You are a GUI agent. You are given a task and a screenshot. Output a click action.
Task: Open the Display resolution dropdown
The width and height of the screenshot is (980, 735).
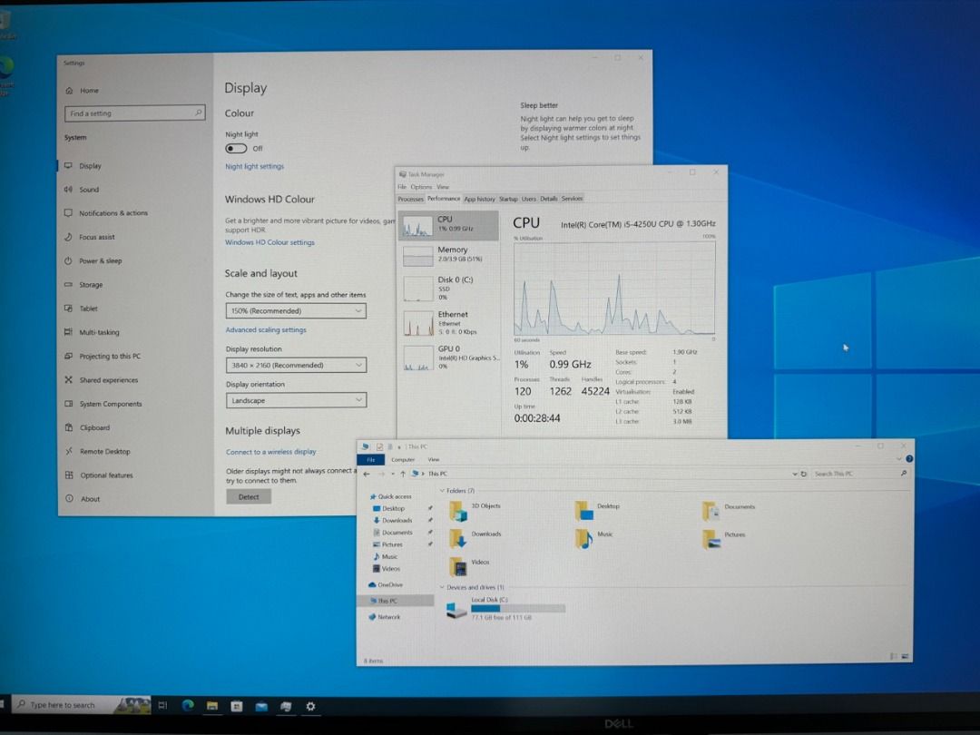296,365
